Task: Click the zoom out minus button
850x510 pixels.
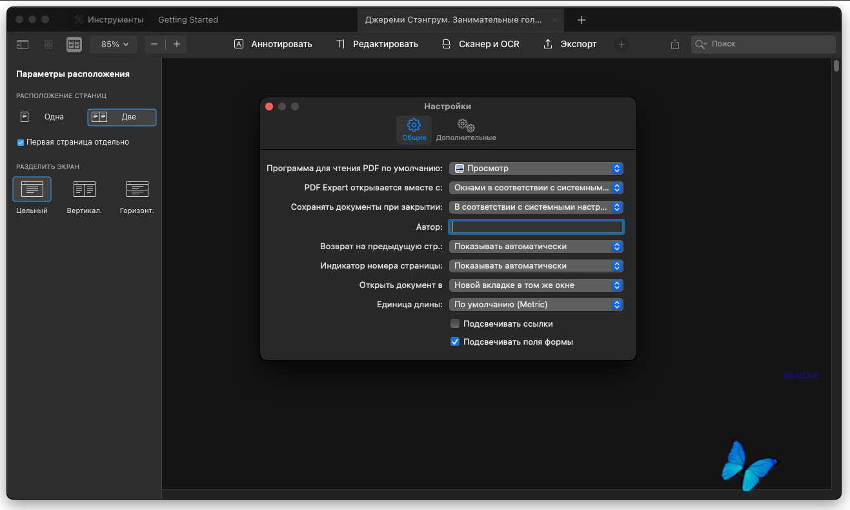Action: tap(154, 45)
